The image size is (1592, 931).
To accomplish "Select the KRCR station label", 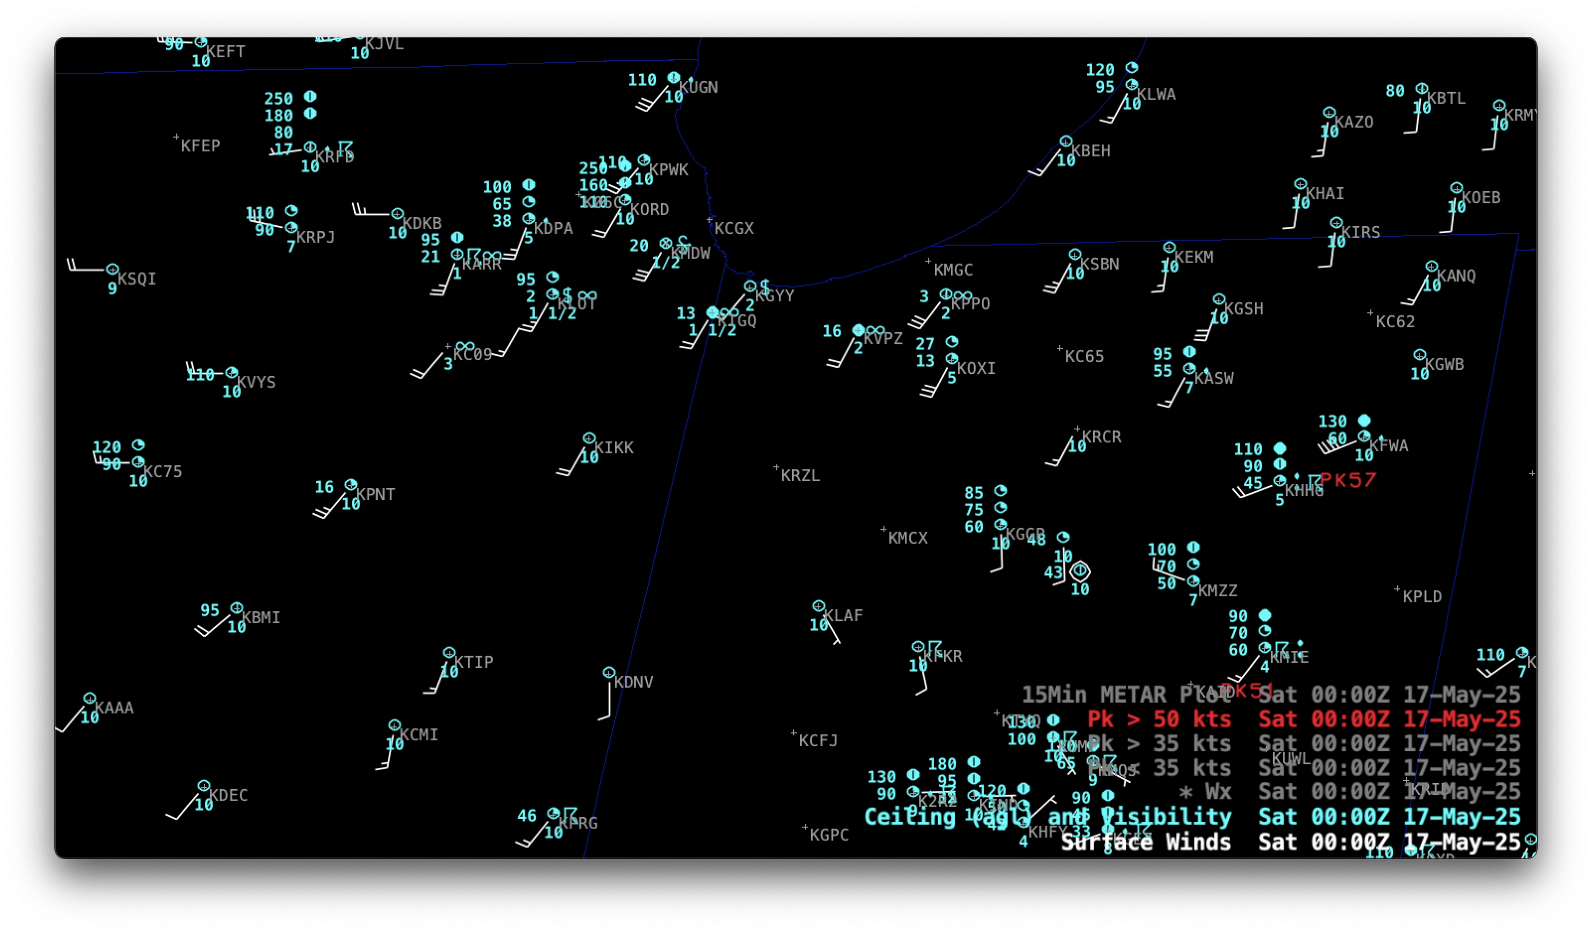I will (x=1102, y=437).
